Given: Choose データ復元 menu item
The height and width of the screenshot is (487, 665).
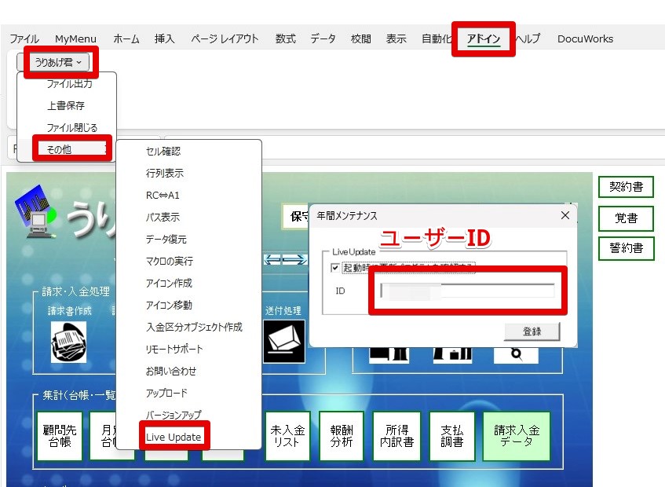Looking at the screenshot, I should coord(166,240).
